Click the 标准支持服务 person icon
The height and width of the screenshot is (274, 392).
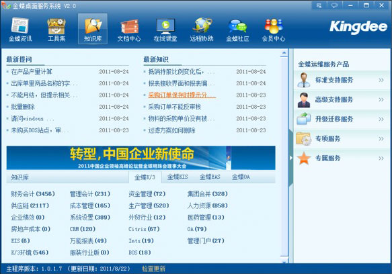[304, 80]
